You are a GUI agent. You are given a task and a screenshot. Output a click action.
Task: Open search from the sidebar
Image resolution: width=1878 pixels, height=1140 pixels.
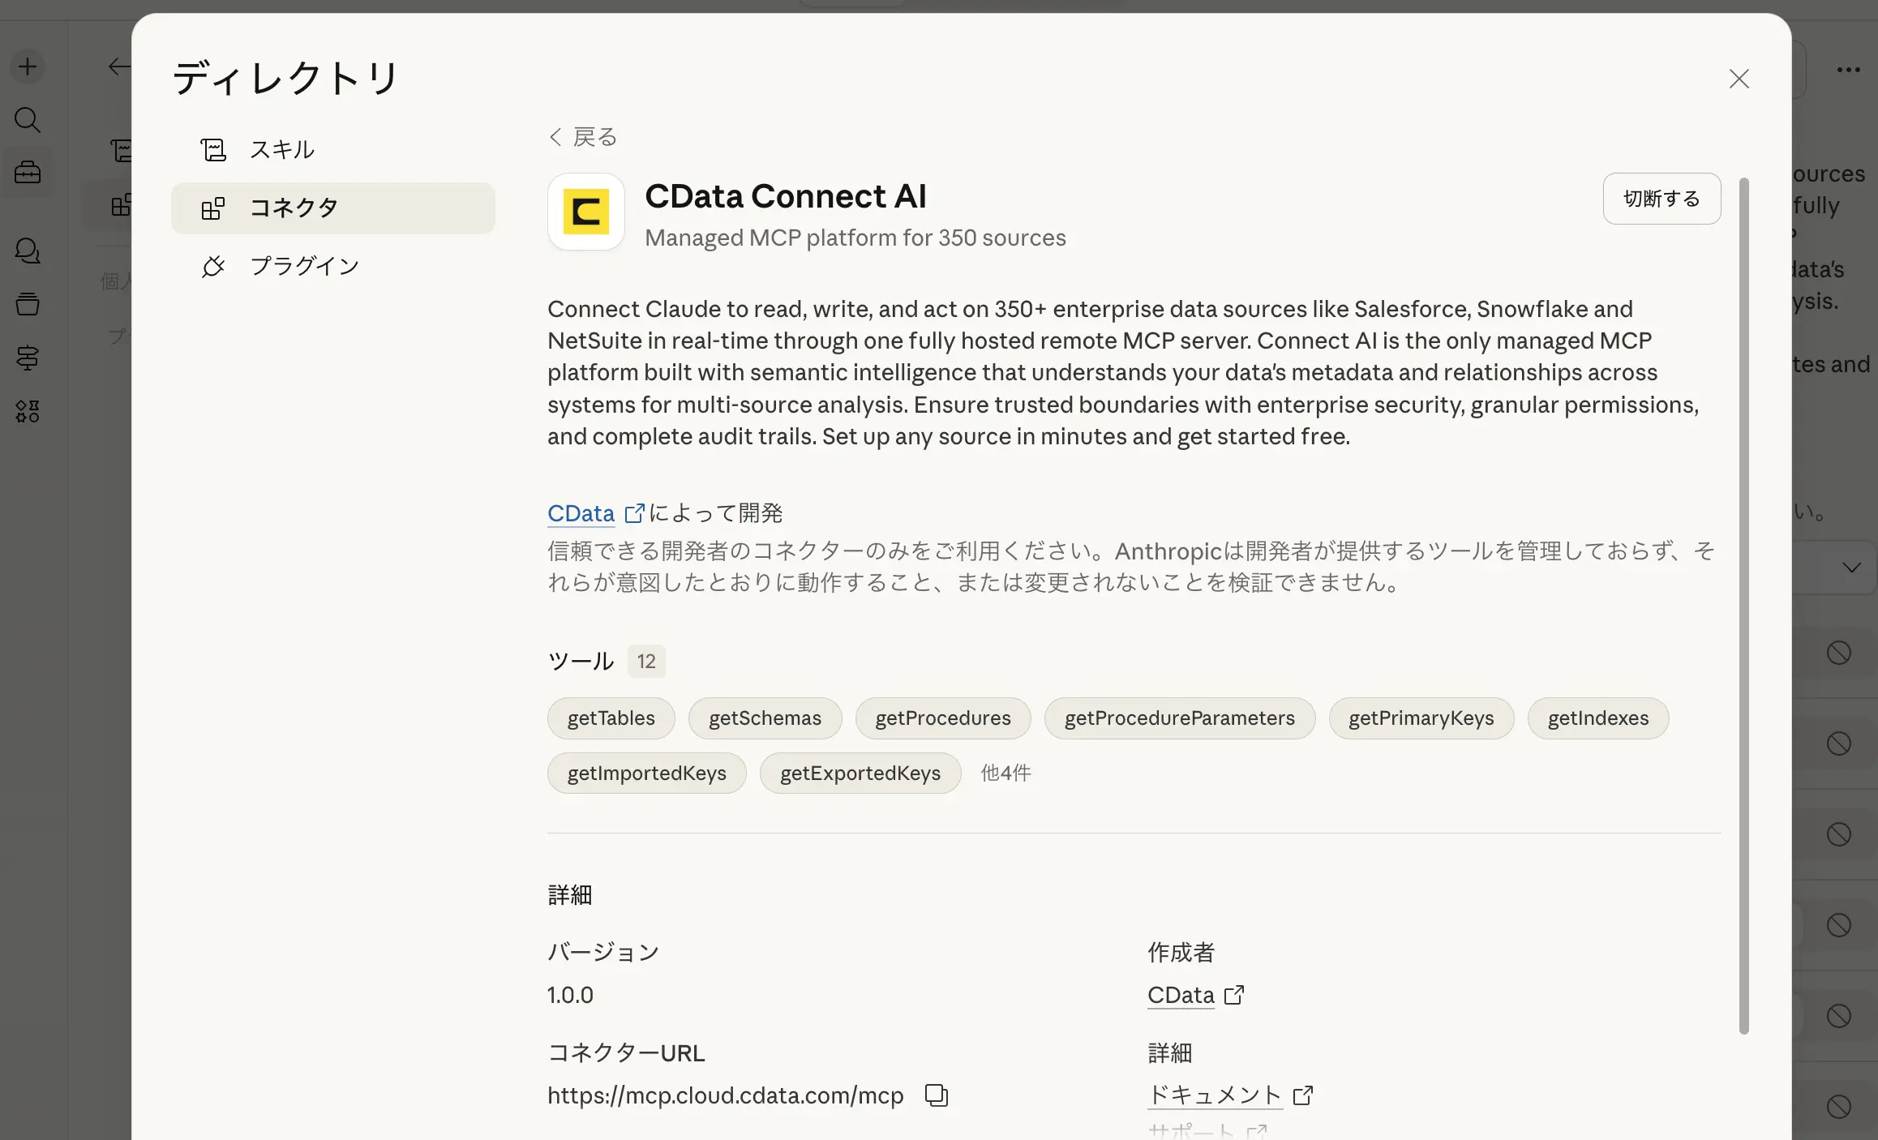pos(27,119)
